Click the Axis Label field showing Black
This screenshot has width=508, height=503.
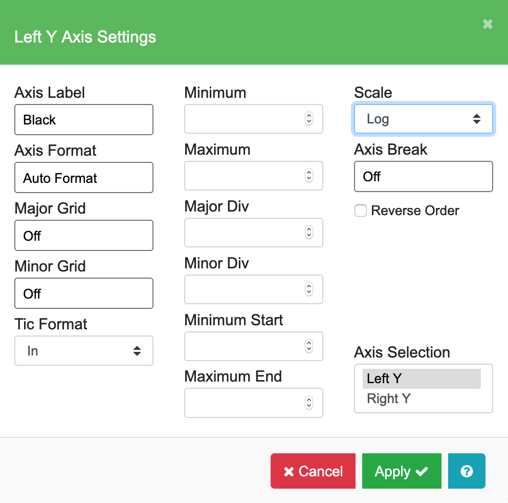(84, 120)
